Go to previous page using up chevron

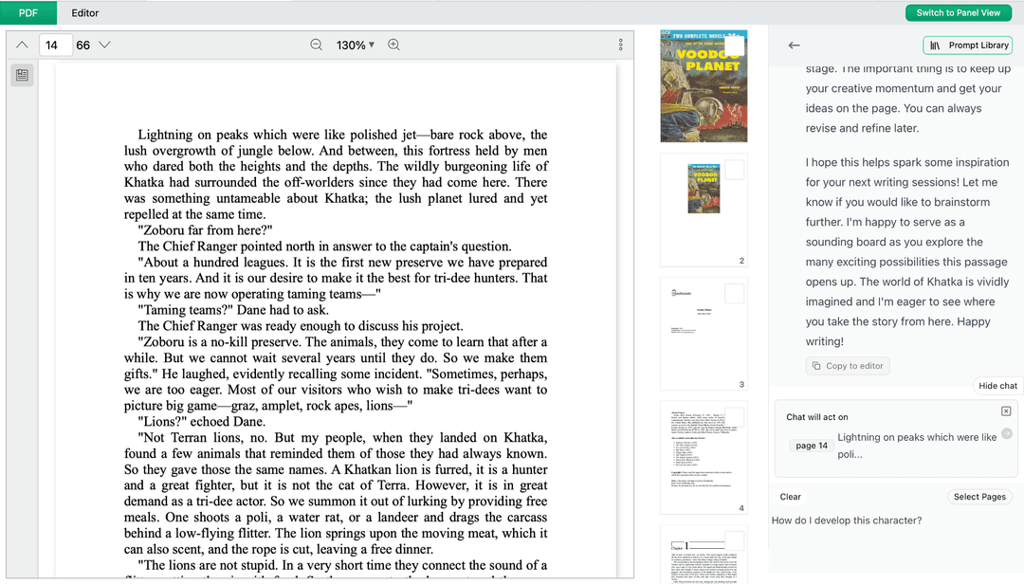pos(22,45)
